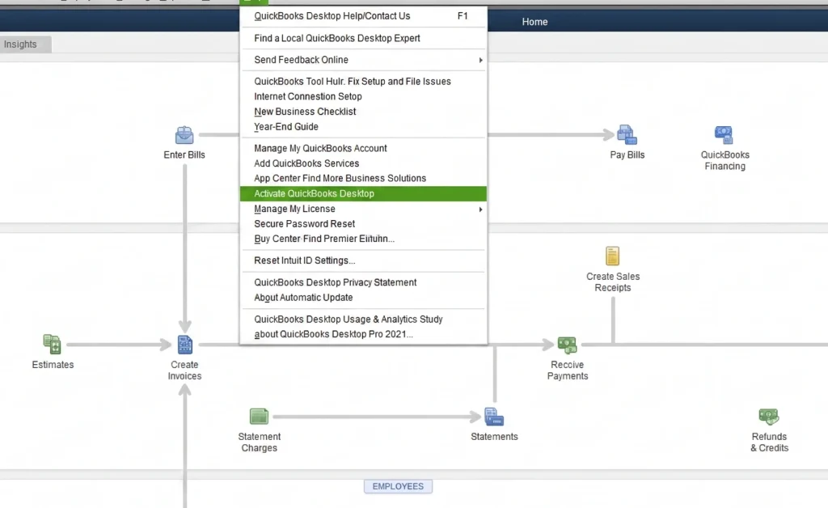
Task: Open the Receive Payments icon
Action: pyautogui.click(x=567, y=345)
